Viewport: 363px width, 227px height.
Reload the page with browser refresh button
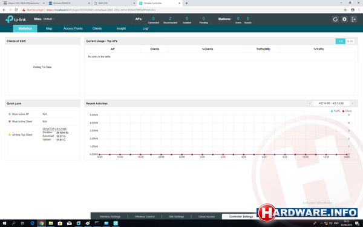click(16, 10)
